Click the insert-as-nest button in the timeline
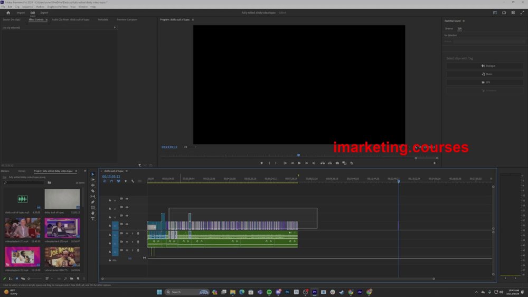528x297 pixels. click(x=105, y=181)
